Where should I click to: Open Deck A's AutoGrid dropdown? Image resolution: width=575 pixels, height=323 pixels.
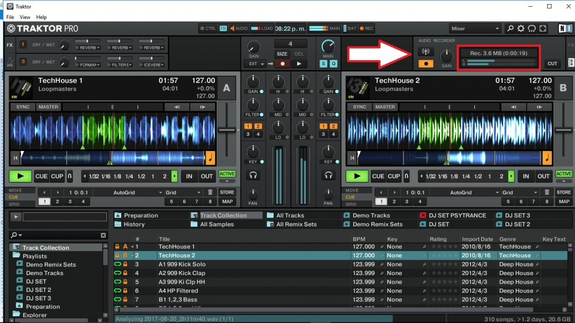[128, 193]
